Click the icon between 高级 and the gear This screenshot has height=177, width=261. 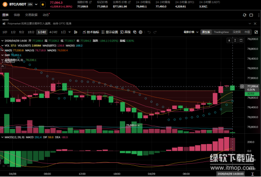pos(135,32)
